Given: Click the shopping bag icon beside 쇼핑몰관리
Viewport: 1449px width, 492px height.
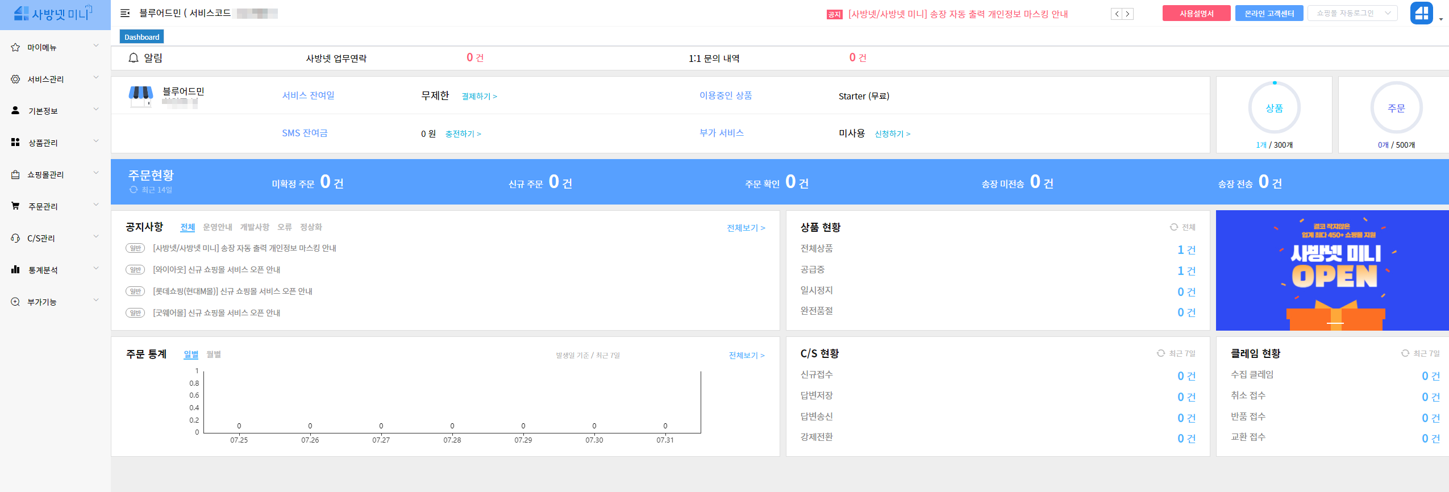Looking at the screenshot, I should click(x=15, y=174).
